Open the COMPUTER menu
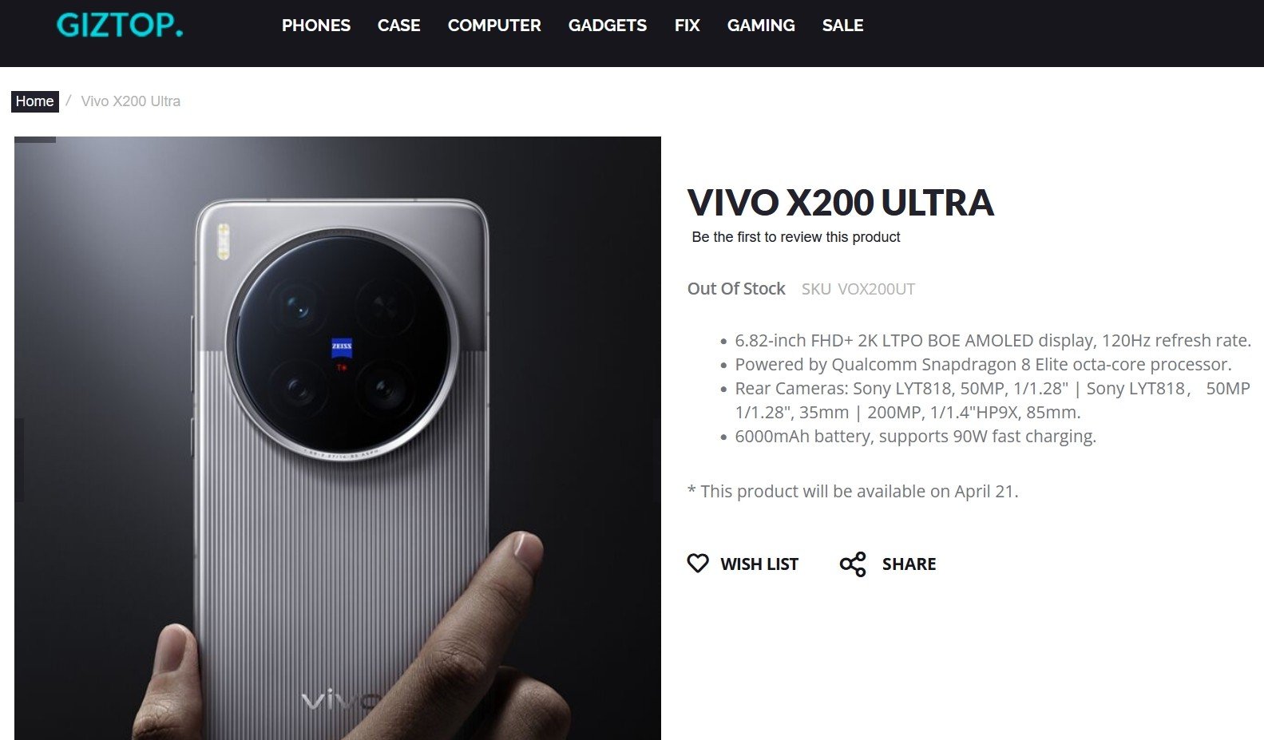 coord(494,26)
